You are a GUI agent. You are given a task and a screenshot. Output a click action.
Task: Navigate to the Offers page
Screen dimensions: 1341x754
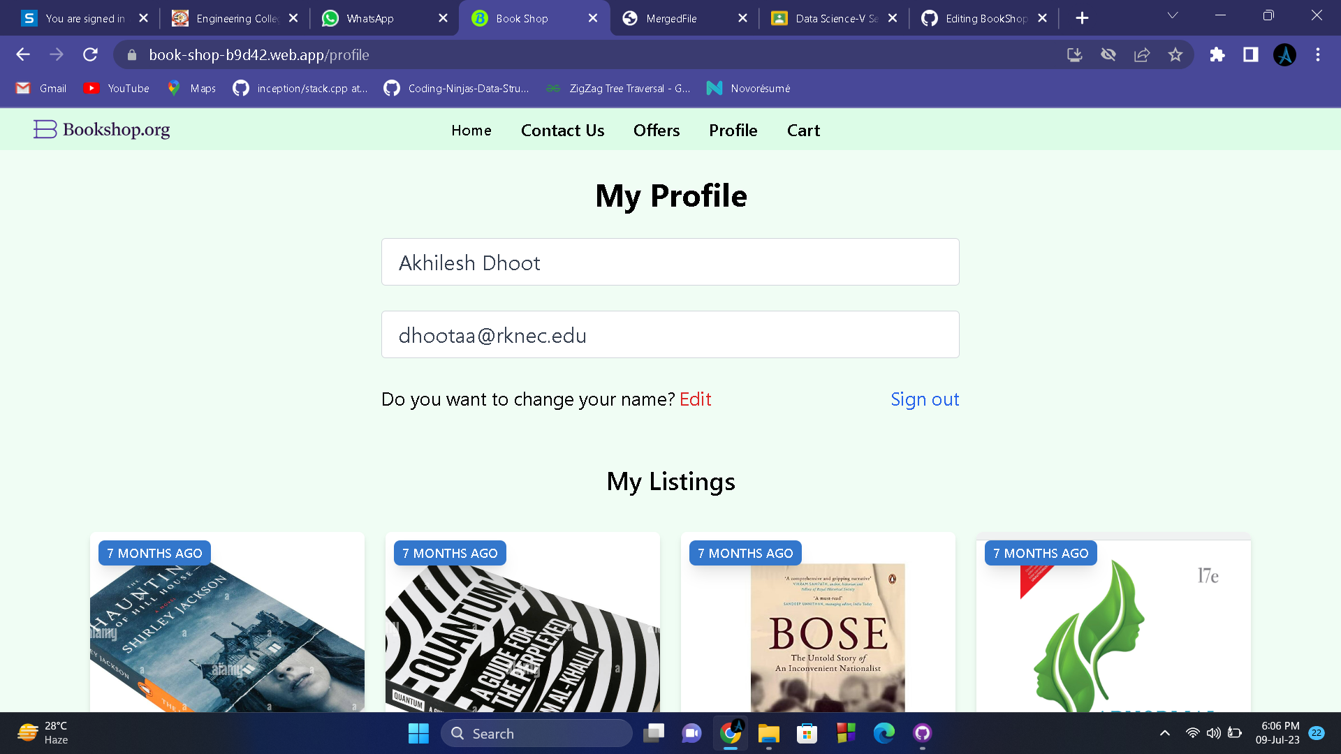click(656, 131)
